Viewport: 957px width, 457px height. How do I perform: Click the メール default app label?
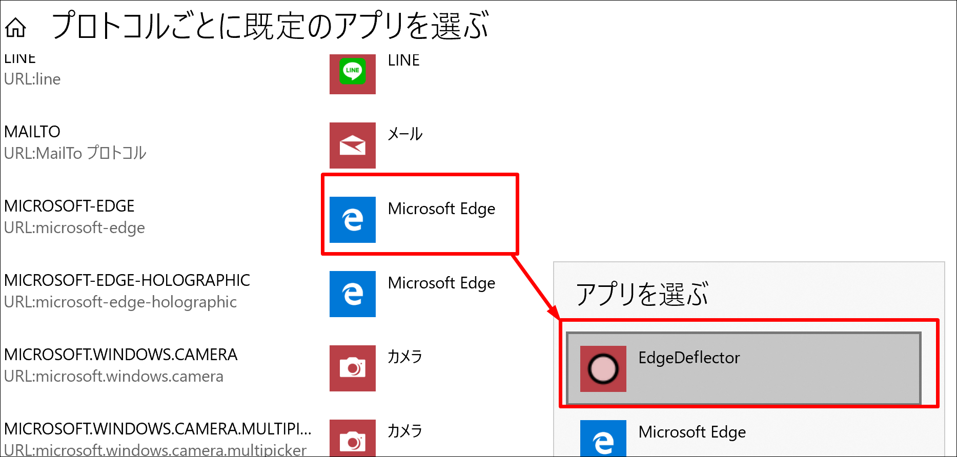coord(405,134)
